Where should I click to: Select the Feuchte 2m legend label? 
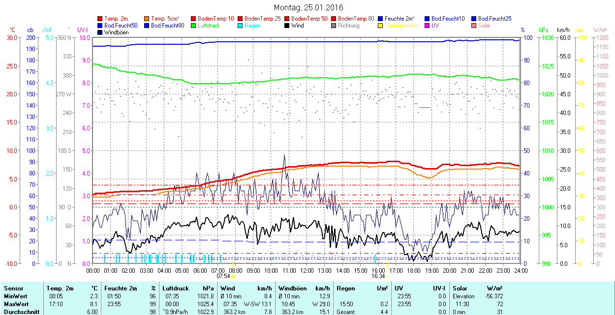click(x=400, y=19)
